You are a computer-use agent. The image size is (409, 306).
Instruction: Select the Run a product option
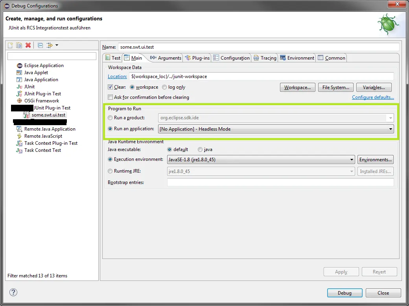pyautogui.click(x=111, y=118)
